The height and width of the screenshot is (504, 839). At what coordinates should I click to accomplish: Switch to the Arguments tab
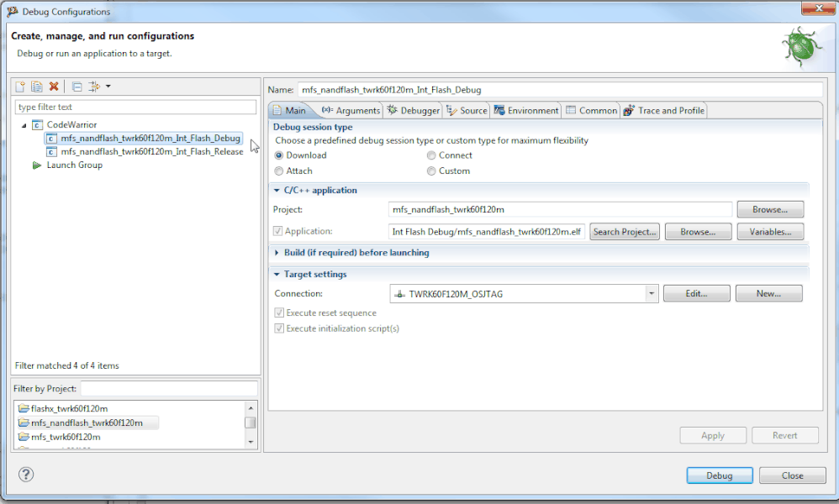click(x=351, y=111)
